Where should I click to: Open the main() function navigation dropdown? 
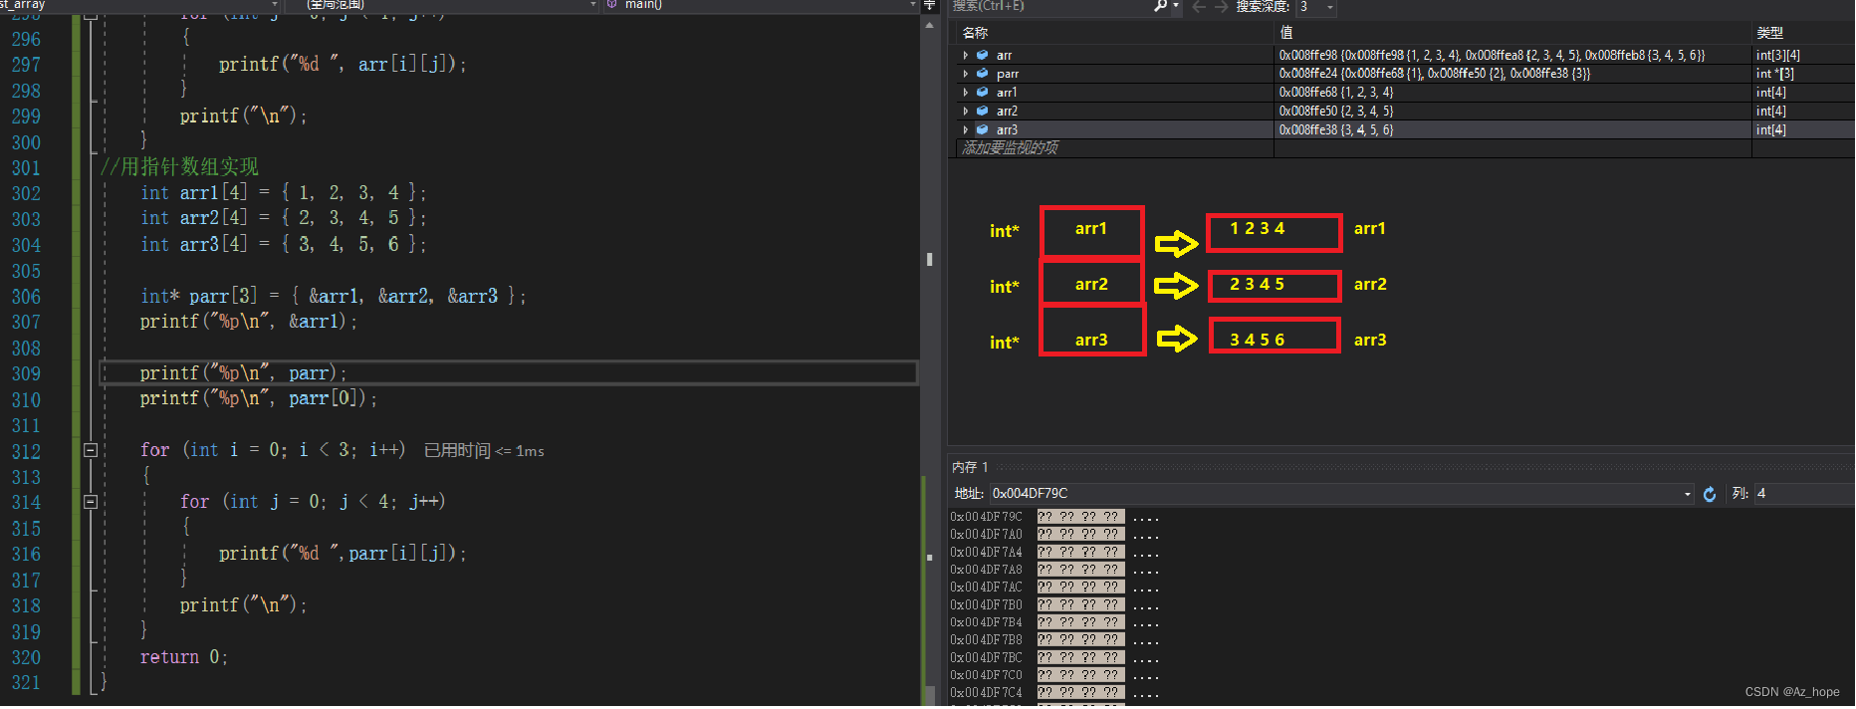pyautogui.click(x=913, y=5)
